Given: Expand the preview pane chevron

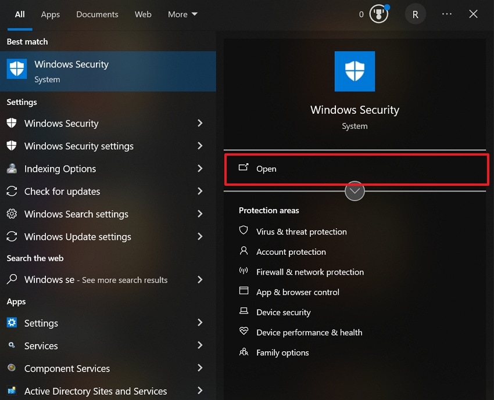Looking at the screenshot, I should tap(355, 191).
